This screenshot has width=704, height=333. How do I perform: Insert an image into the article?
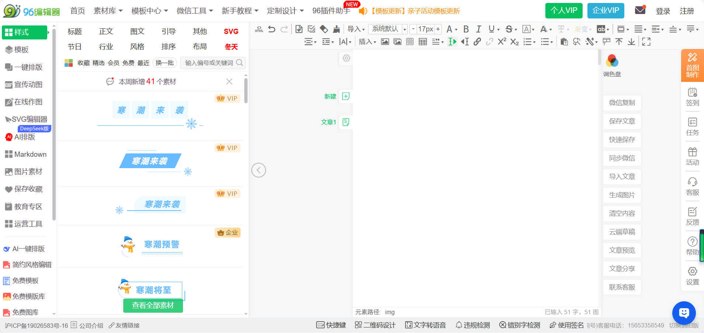tap(385, 42)
